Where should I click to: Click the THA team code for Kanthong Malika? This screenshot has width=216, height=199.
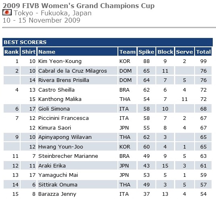[125, 99]
